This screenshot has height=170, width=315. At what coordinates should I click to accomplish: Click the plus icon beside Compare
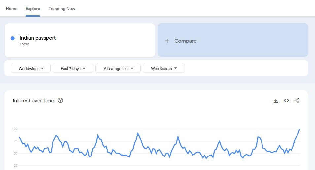[167, 41]
